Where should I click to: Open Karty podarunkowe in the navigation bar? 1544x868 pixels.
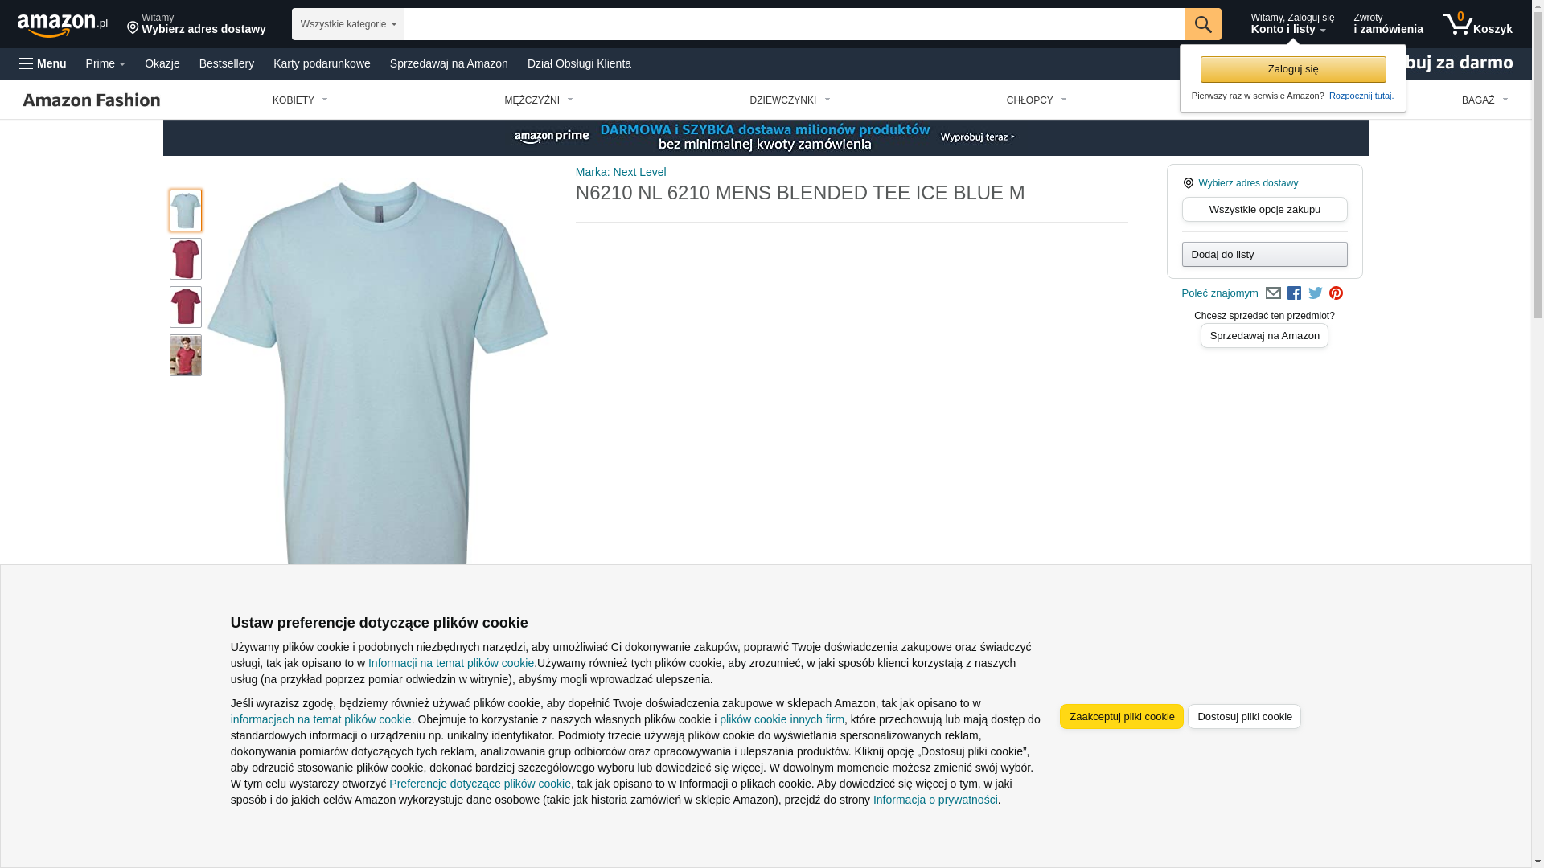coord(322,63)
